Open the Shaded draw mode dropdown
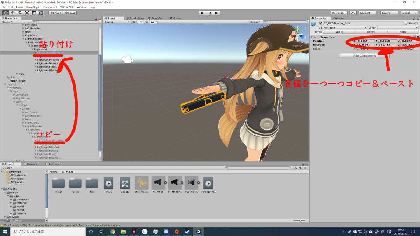The image size is (420, 236). click(117, 22)
